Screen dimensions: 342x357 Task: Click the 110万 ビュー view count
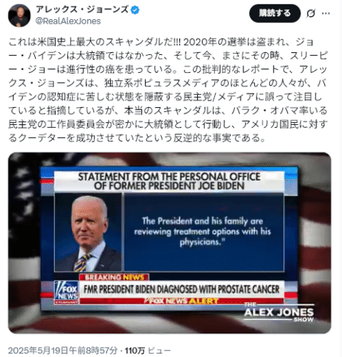point(148,351)
